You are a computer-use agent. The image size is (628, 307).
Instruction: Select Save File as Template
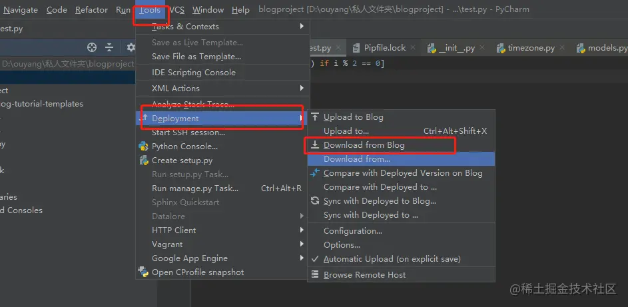click(x=222, y=57)
